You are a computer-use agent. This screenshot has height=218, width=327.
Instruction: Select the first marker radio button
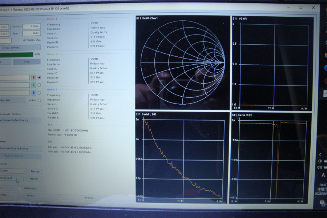click(39, 77)
